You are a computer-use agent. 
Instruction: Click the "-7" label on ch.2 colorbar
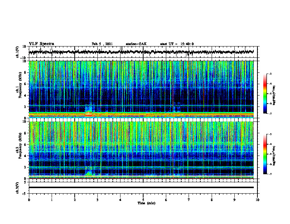270,174
